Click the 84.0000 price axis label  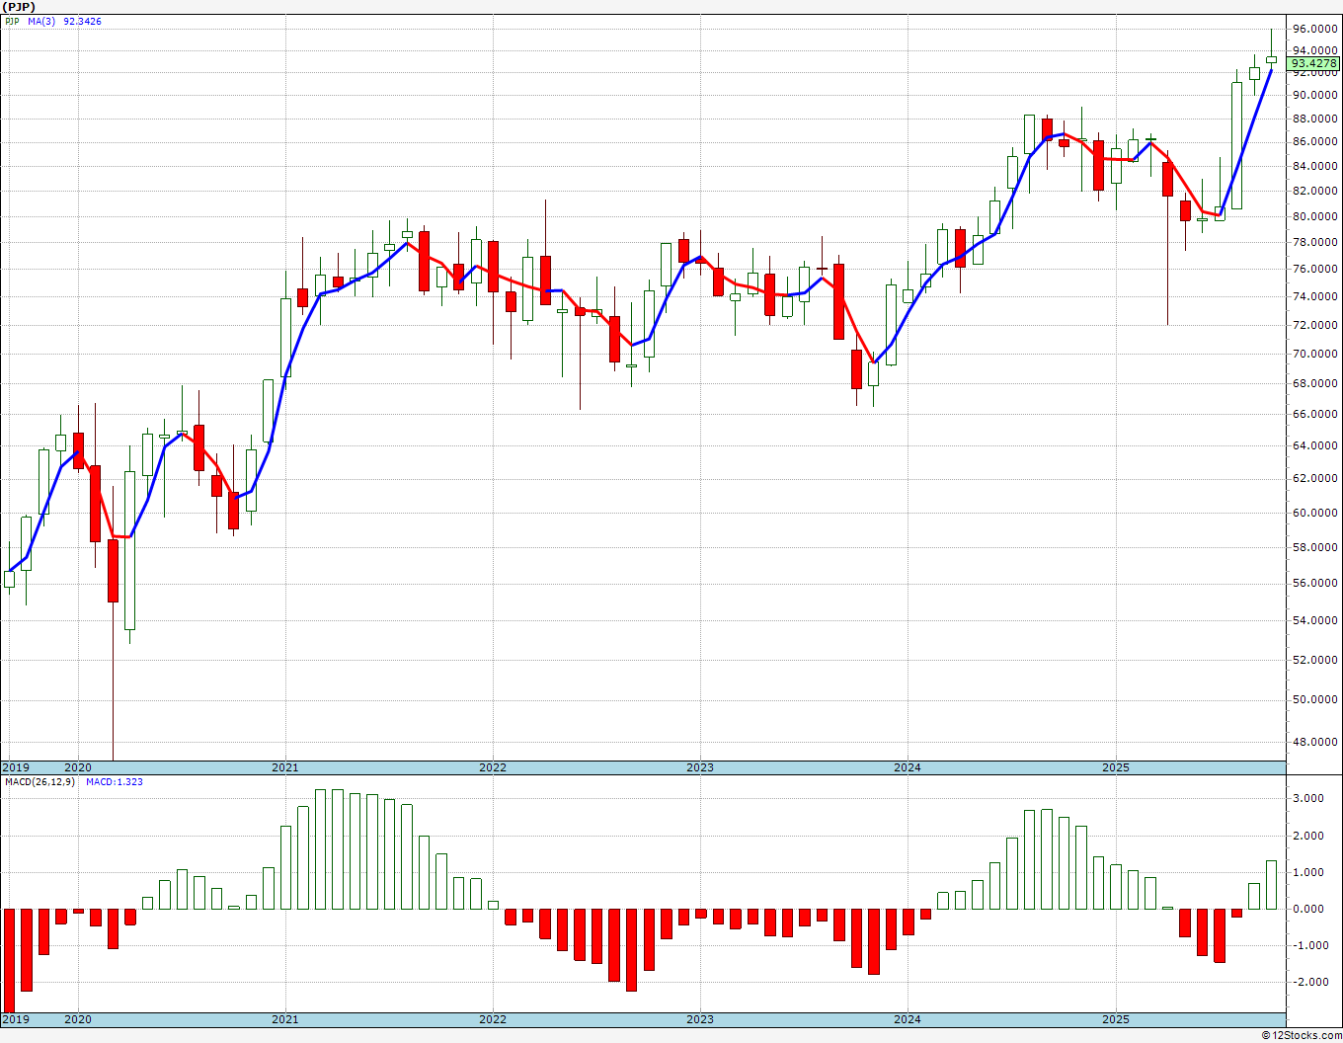click(1315, 166)
